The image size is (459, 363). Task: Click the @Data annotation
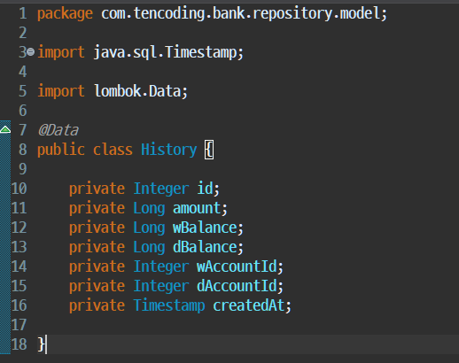(58, 130)
